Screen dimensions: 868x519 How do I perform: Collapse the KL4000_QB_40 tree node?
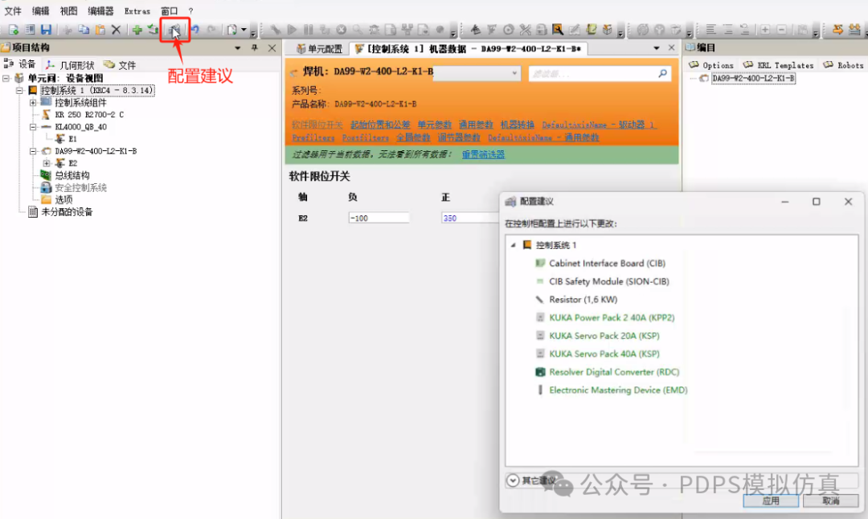tap(33, 127)
